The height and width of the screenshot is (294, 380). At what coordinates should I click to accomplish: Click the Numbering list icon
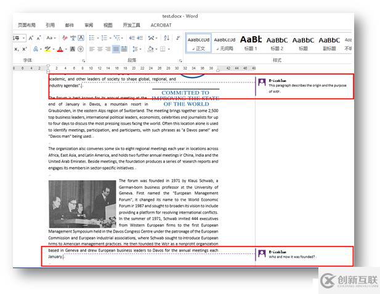pyautogui.click(x=104, y=38)
